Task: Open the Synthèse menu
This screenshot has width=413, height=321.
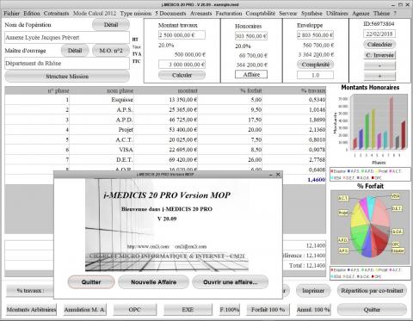Action: click(311, 14)
